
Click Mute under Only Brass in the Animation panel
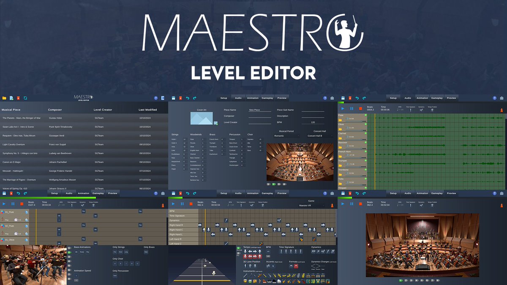(x=146, y=252)
